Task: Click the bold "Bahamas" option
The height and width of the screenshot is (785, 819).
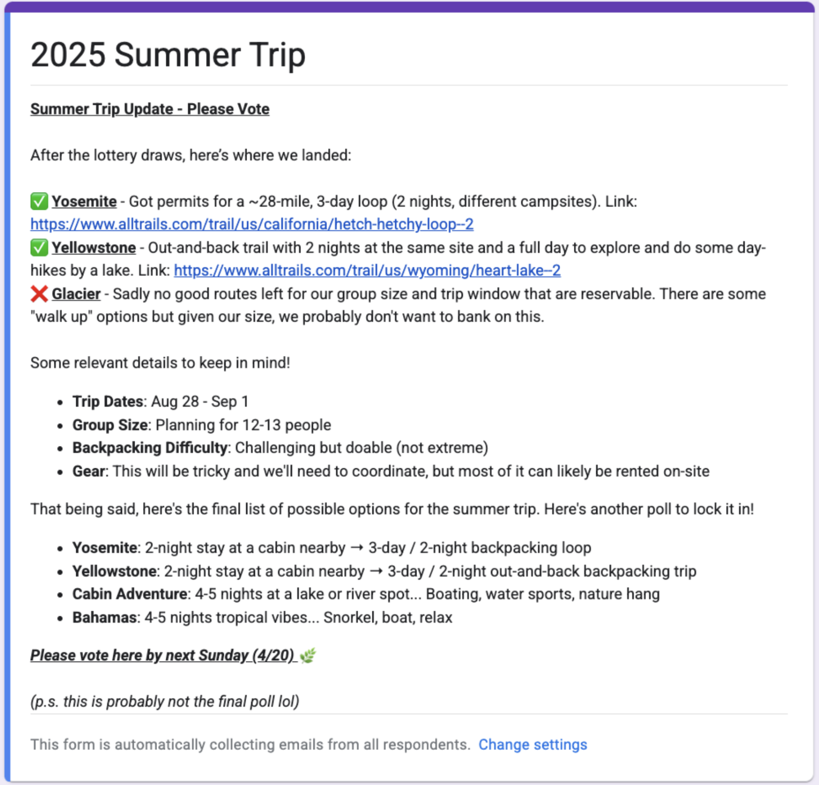Action: click(x=104, y=617)
